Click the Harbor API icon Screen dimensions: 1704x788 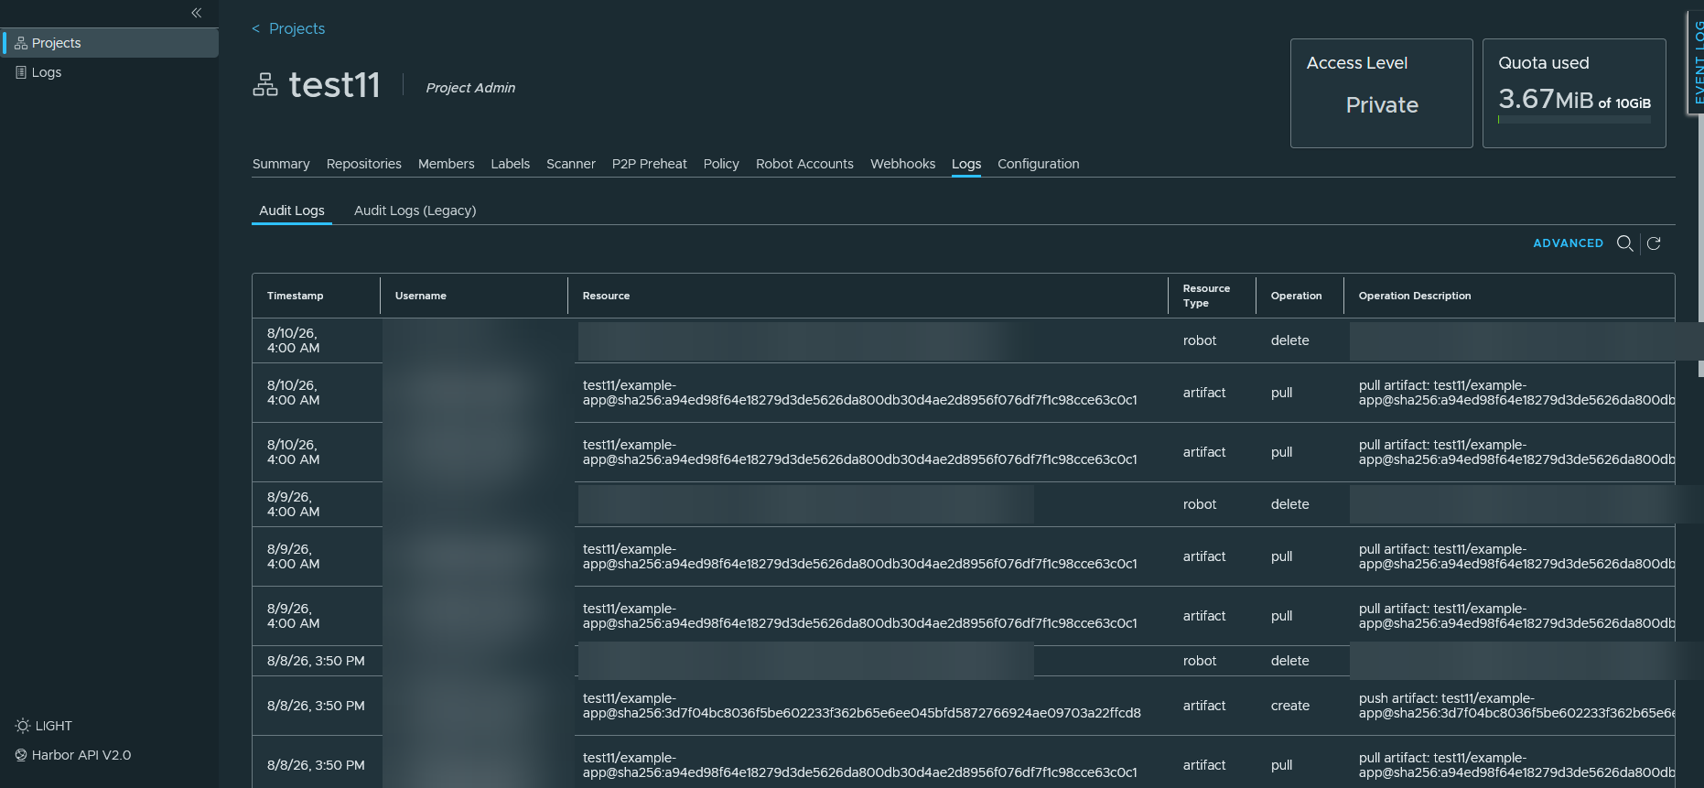(x=21, y=755)
